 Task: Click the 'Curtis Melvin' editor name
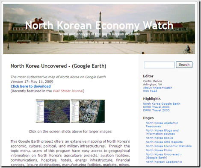click(x=153, y=81)
